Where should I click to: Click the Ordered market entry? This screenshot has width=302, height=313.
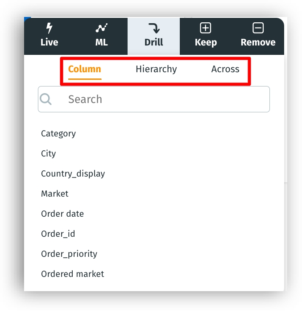(x=73, y=274)
